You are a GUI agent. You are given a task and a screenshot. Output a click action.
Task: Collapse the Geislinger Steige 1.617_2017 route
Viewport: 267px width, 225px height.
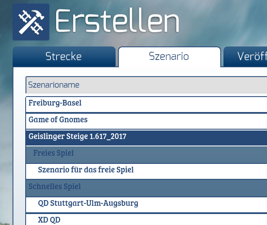point(77,137)
